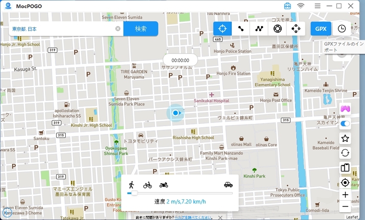Click the speed slider handle

(134, 193)
